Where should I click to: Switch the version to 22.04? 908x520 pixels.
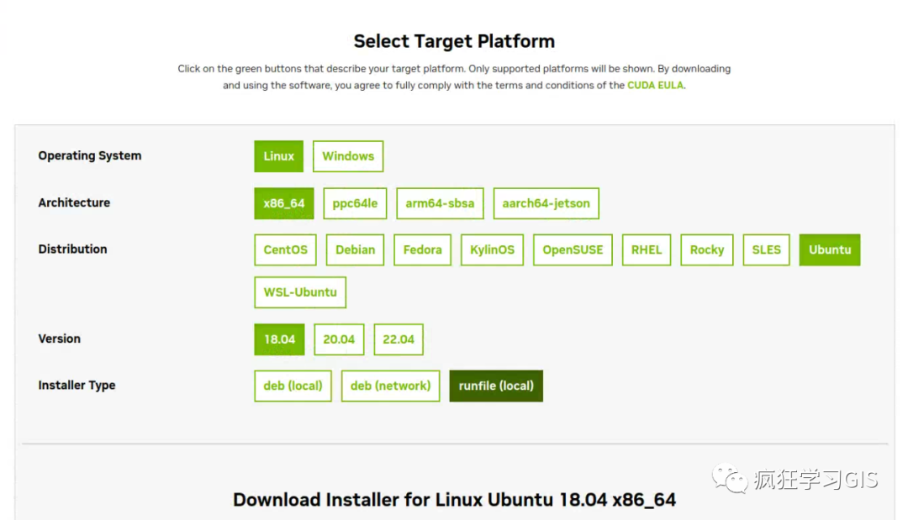pyautogui.click(x=399, y=339)
